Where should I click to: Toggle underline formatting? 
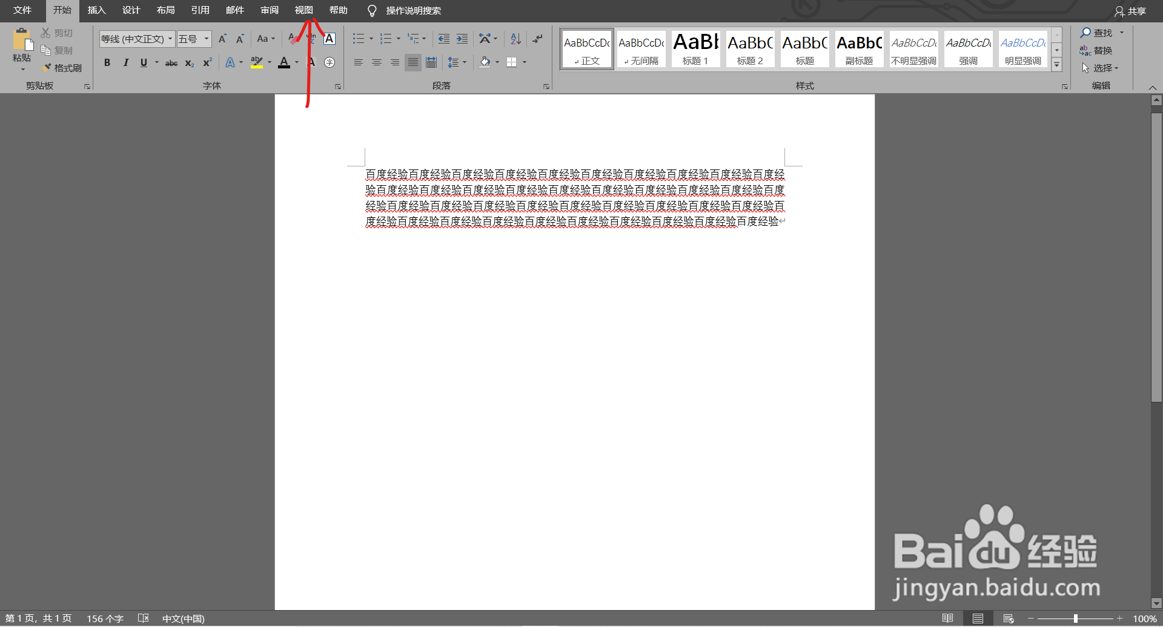point(144,62)
